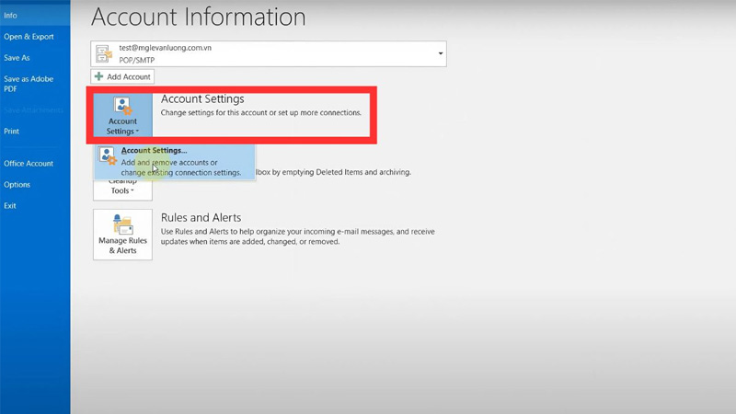Click the Account Information title
This screenshot has height=414, width=736.
(198, 17)
